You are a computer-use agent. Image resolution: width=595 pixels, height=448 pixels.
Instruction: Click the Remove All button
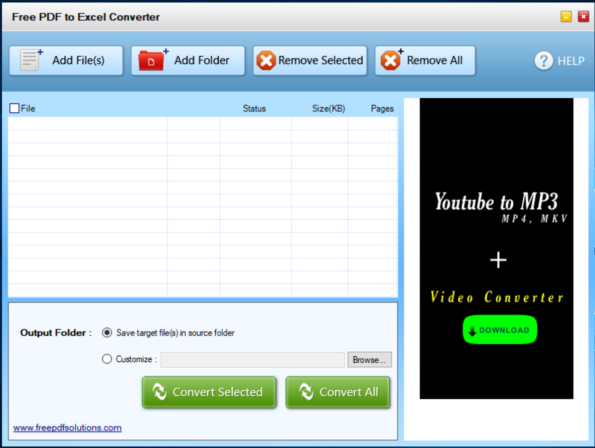point(425,61)
